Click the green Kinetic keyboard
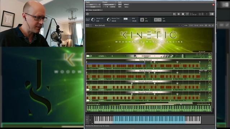This screenshot has height=129, width=230. coord(149,109)
